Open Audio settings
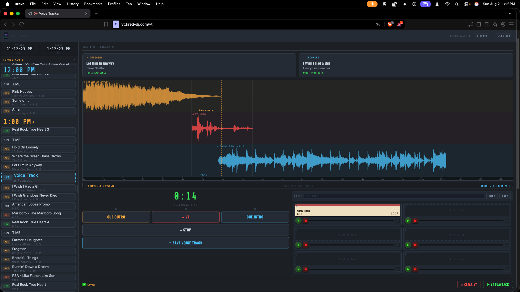Viewport: 520px width, 292px height. coord(482,36)
